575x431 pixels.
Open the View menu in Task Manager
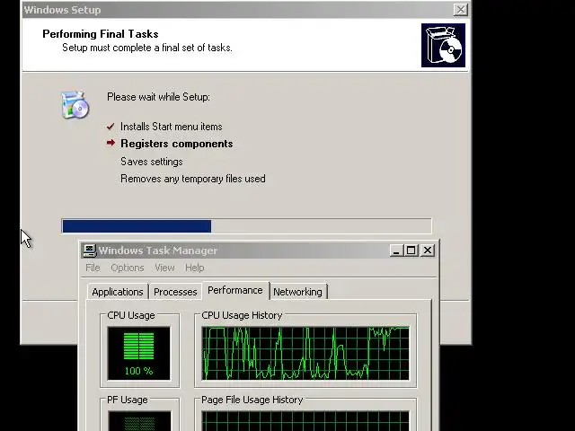pos(164,268)
